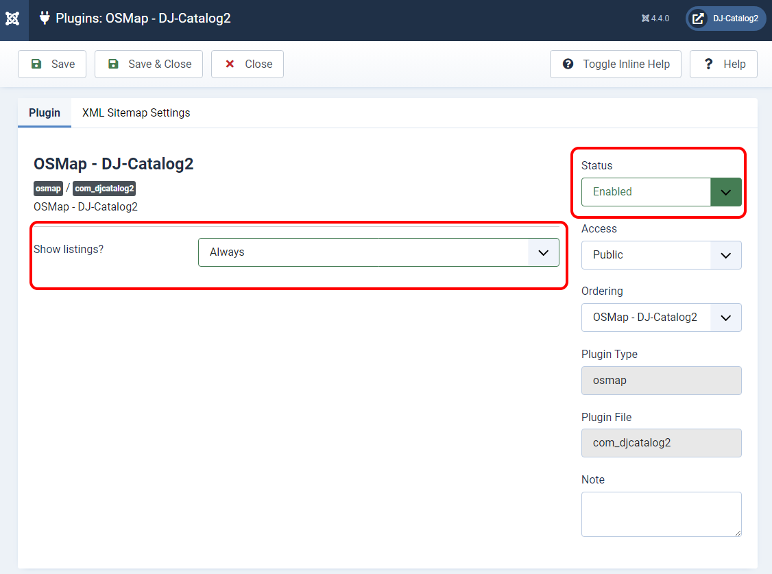Click into the Note text area
772x574 pixels.
coord(661,514)
